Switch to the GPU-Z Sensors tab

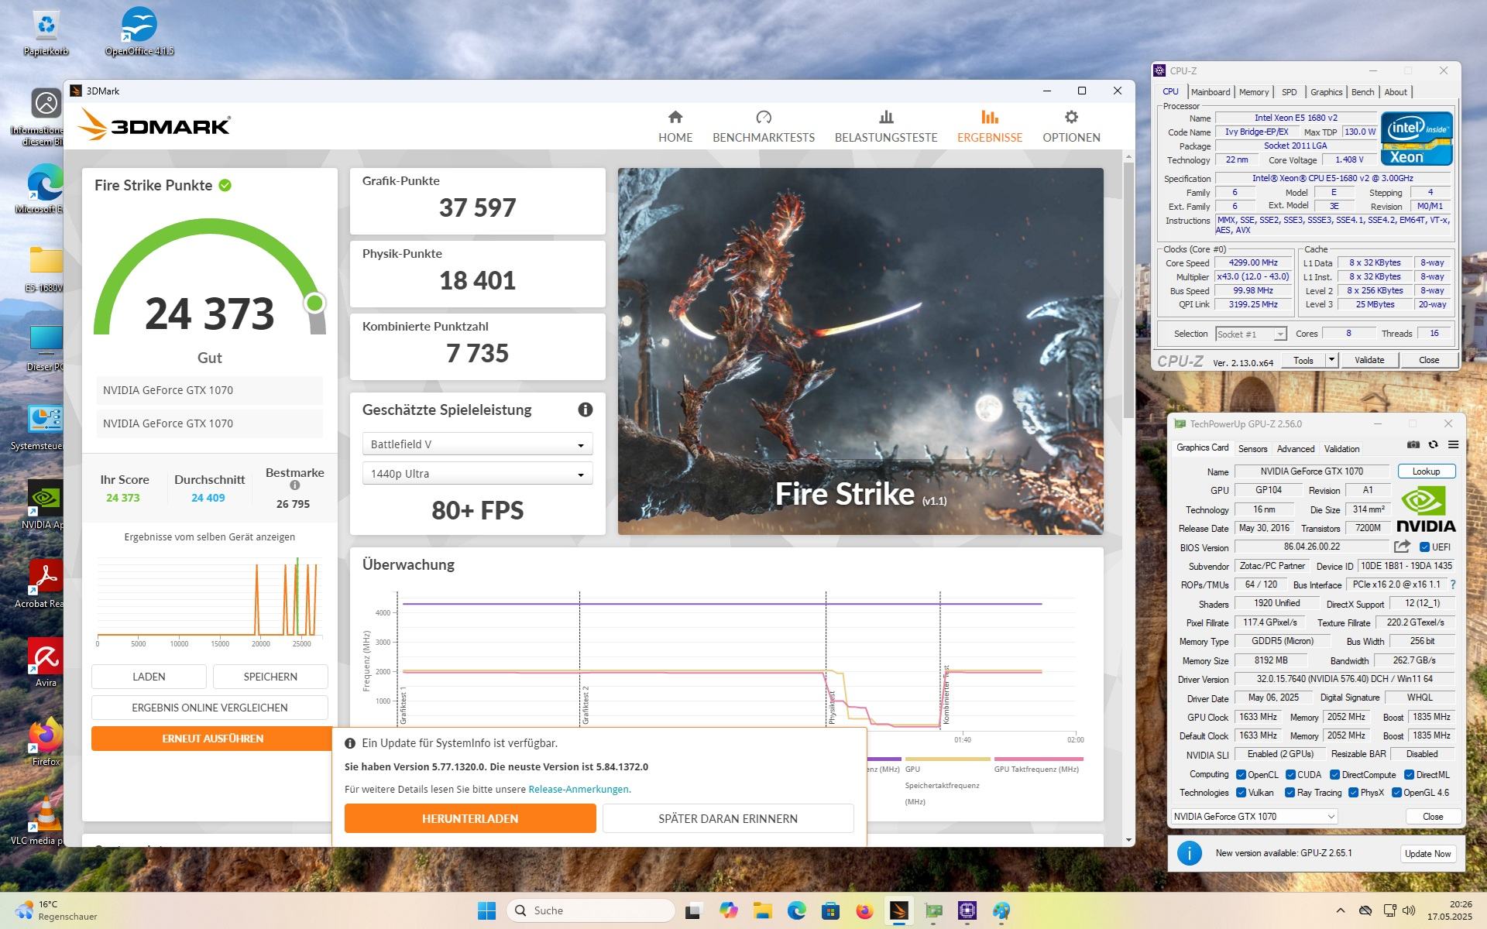coord(1252,449)
